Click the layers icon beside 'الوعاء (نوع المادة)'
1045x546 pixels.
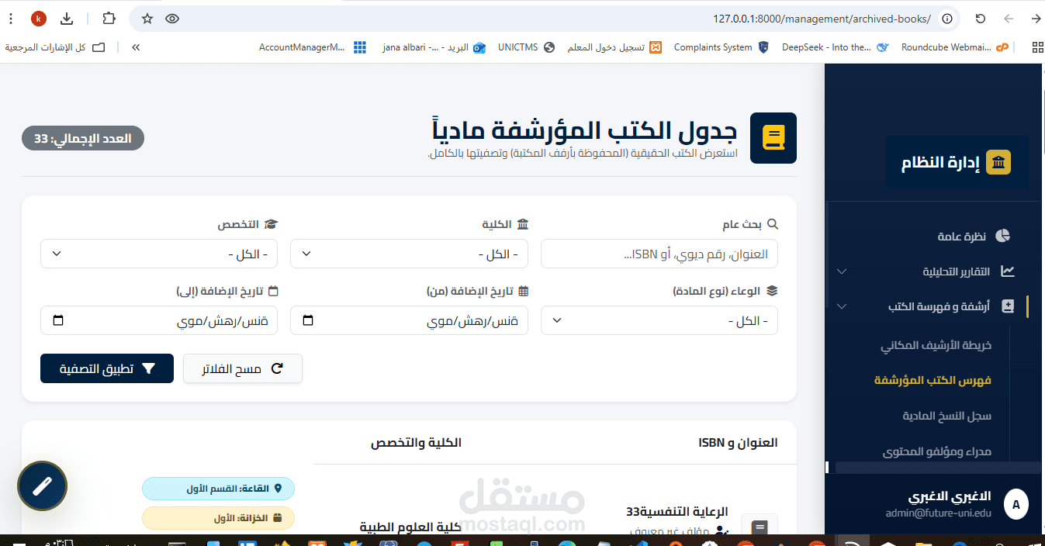click(772, 291)
